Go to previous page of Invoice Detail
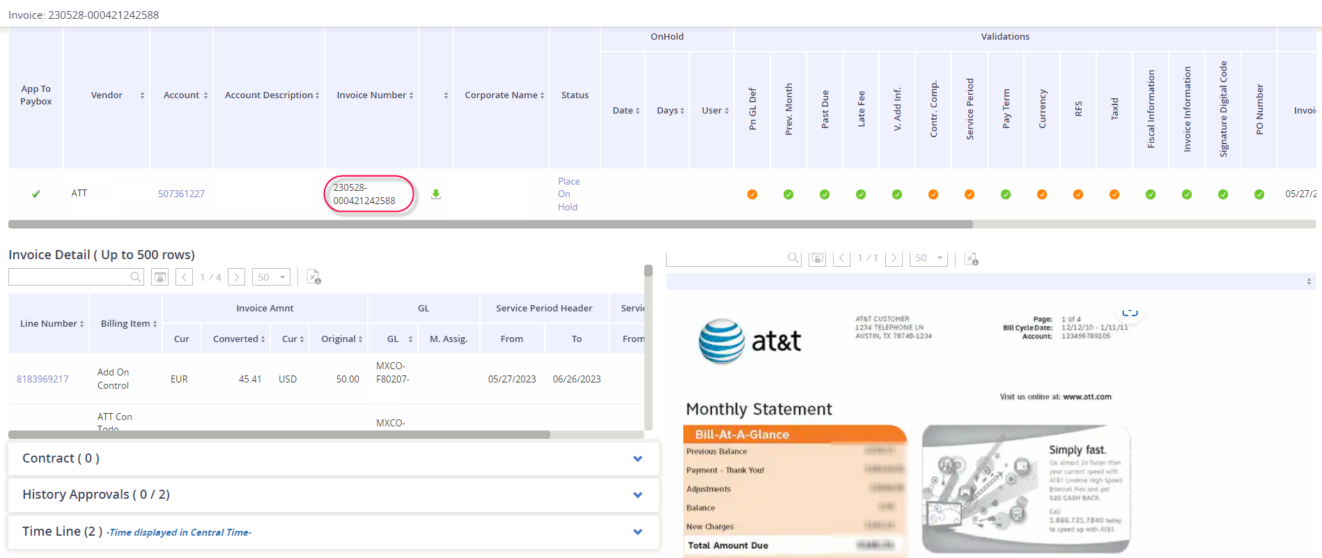 [184, 277]
